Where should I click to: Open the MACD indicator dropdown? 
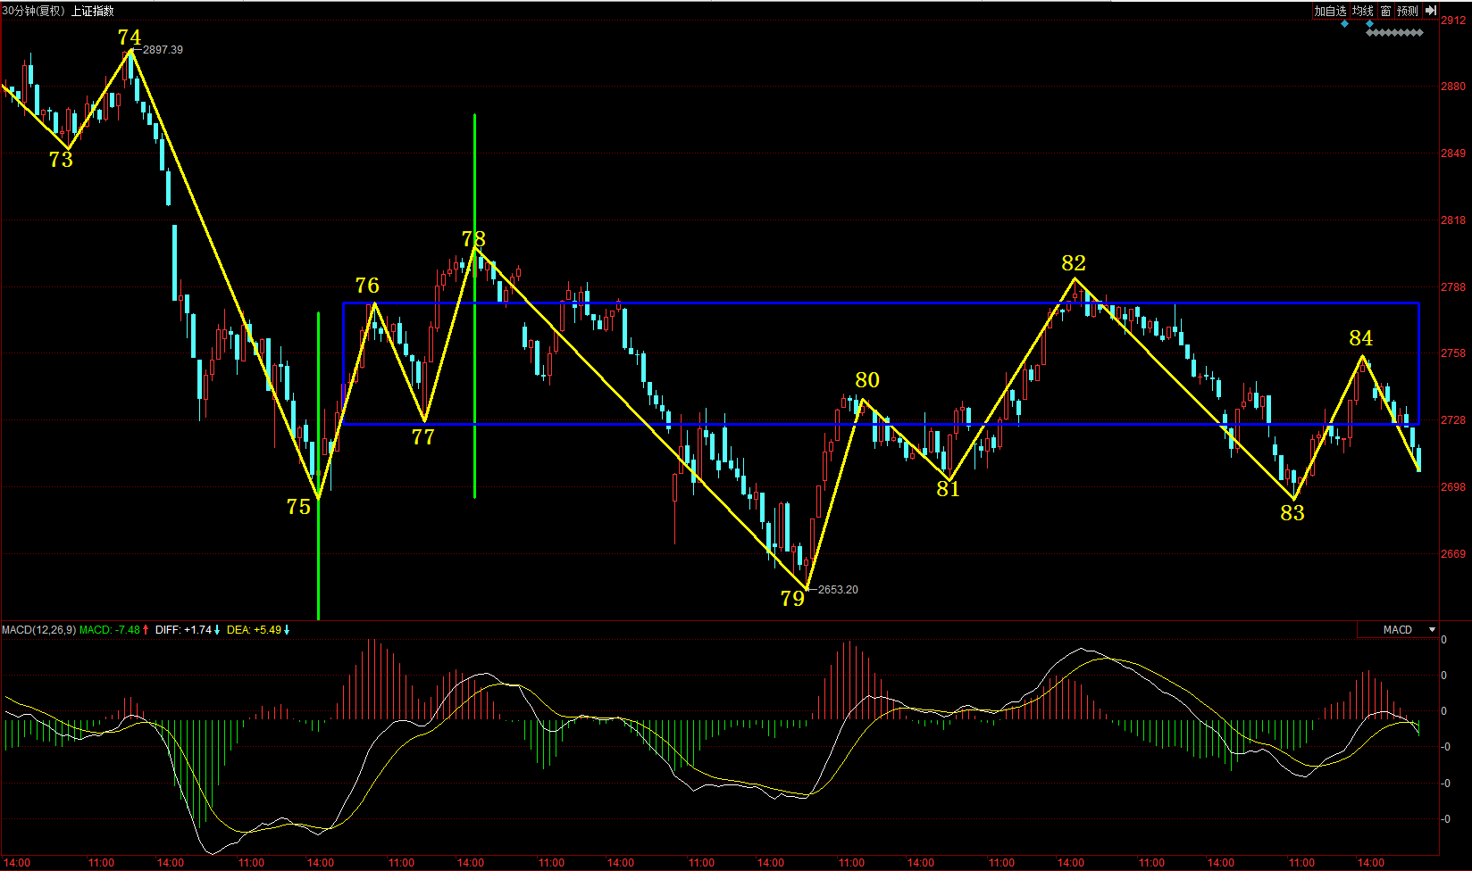tap(1432, 630)
